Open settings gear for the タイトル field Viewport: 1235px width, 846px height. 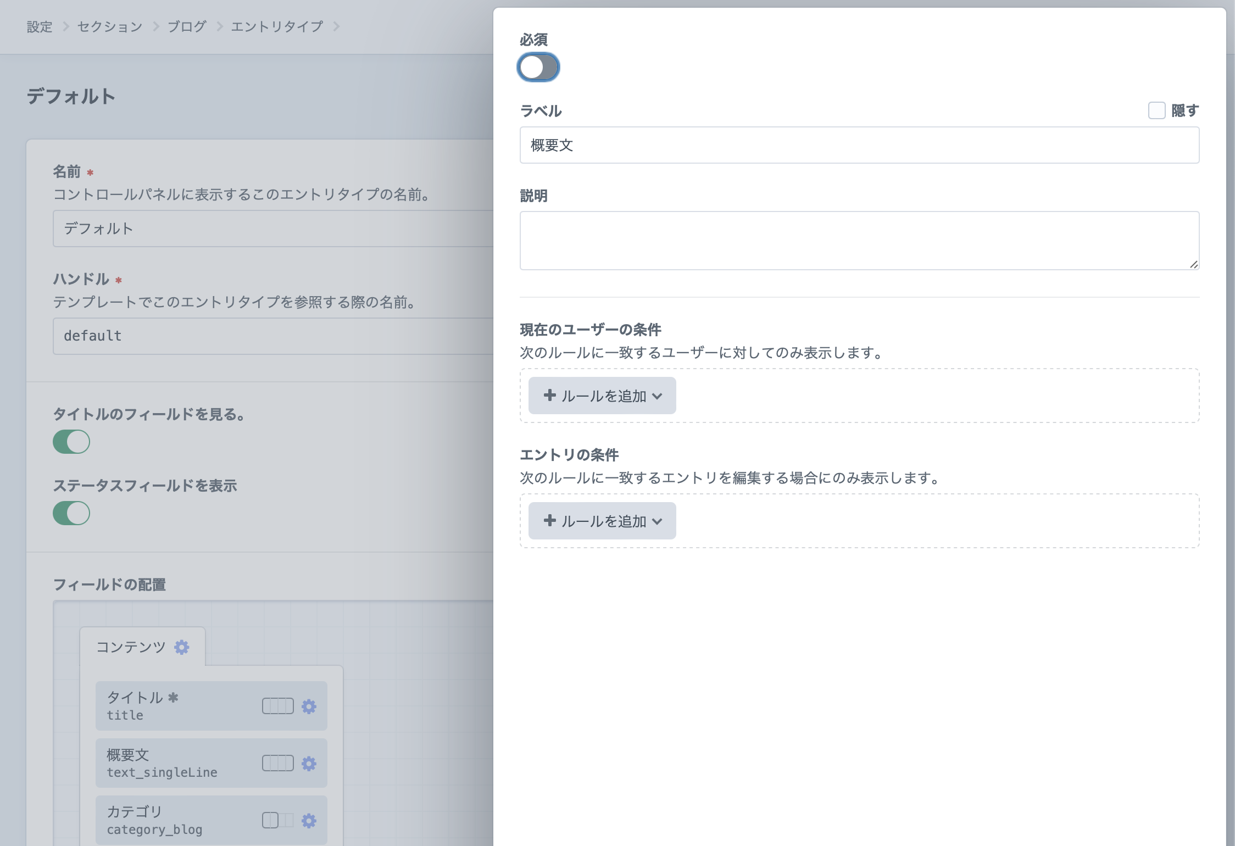[309, 707]
